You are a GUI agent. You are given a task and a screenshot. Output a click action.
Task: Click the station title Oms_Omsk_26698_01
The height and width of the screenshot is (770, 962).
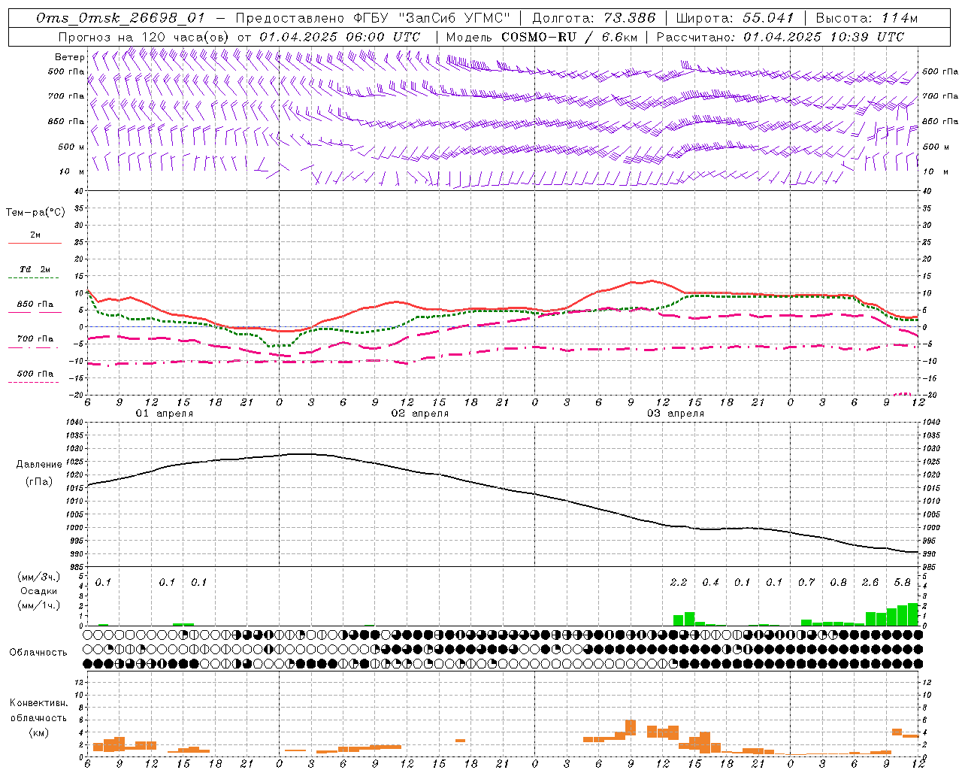pos(119,18)
